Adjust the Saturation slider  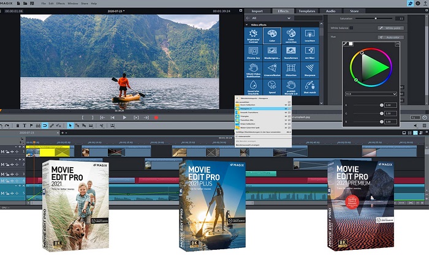[x=374, y=18]
